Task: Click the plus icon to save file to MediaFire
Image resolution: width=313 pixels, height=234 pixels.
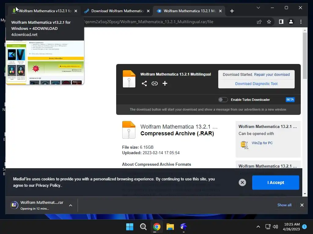Action: (x=165, y=83)
